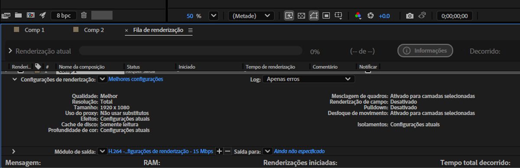
Task: Click the render progress bar
Action: pyautogui.click(x=190, y=51)
